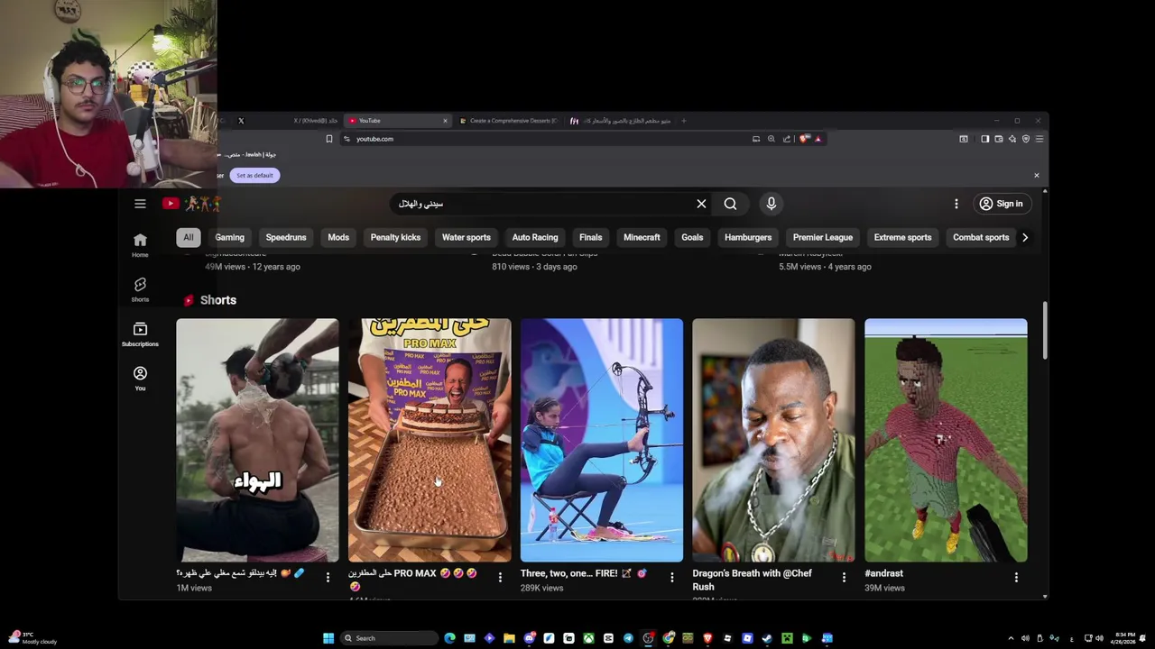1155x649 pixels.
Task: Bookmark the page from toolbar
Action: click(x=329, y=139)
